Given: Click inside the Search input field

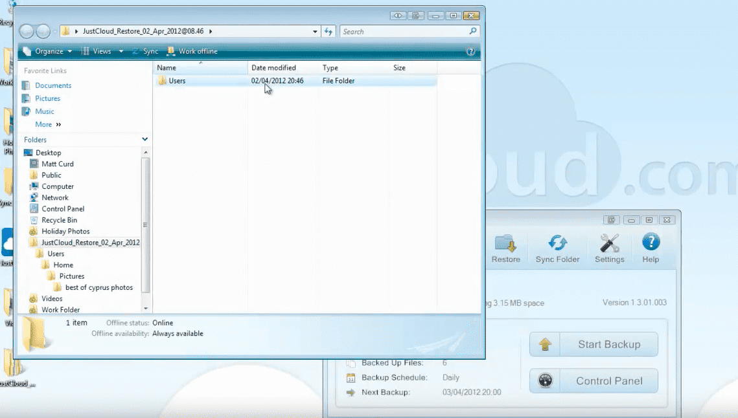Looking at the screenshot, I should [402, 31].
